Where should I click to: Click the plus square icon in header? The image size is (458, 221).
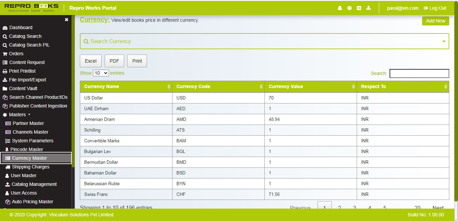(359, 8)
